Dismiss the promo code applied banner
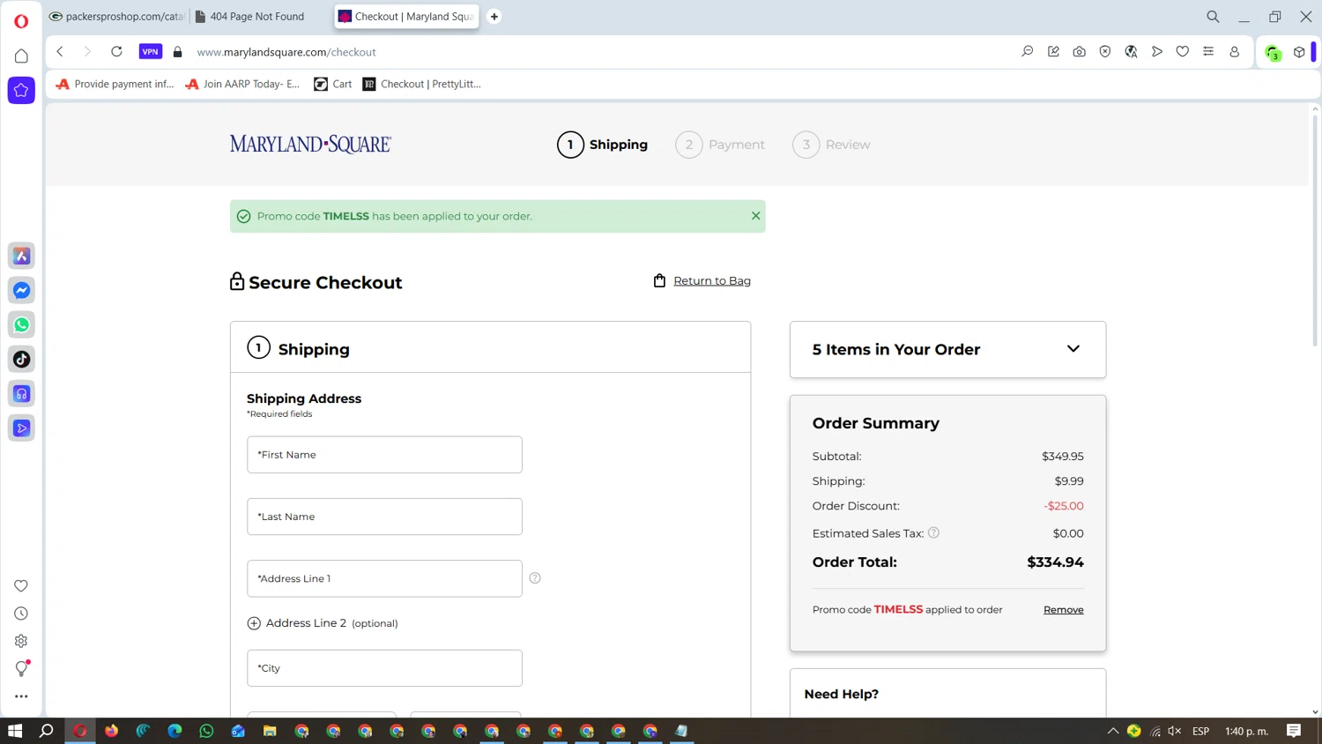The image size is (1322, 744). click(x=755, y=216)
